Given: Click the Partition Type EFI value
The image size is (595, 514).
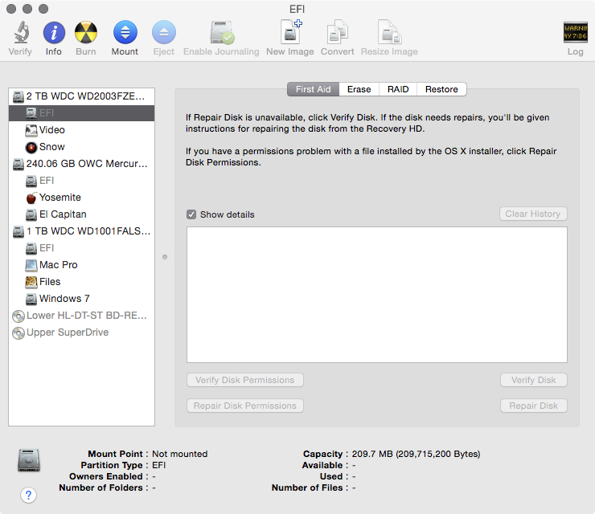Looking at the screenshot, I should [x=159, y=465].
